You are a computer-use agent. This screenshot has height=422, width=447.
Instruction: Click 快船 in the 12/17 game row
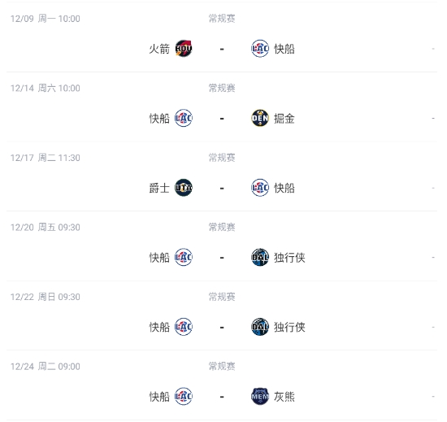coord(284,188)
